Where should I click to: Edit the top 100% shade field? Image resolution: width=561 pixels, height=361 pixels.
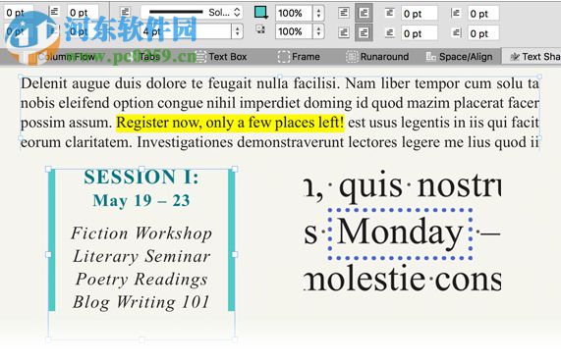(x=294, y=13)
